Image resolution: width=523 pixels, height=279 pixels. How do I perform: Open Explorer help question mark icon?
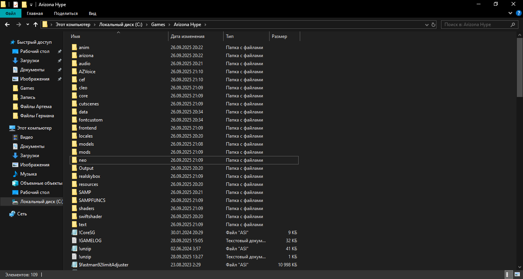(x=519, y=13)
